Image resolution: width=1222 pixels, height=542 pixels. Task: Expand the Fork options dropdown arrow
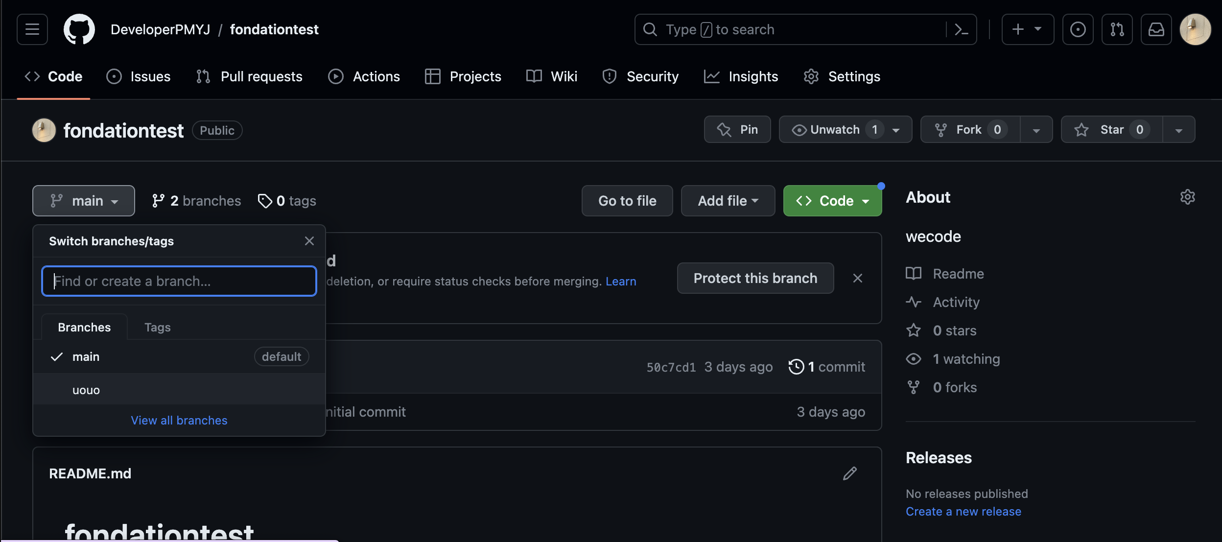point(1036,130)
